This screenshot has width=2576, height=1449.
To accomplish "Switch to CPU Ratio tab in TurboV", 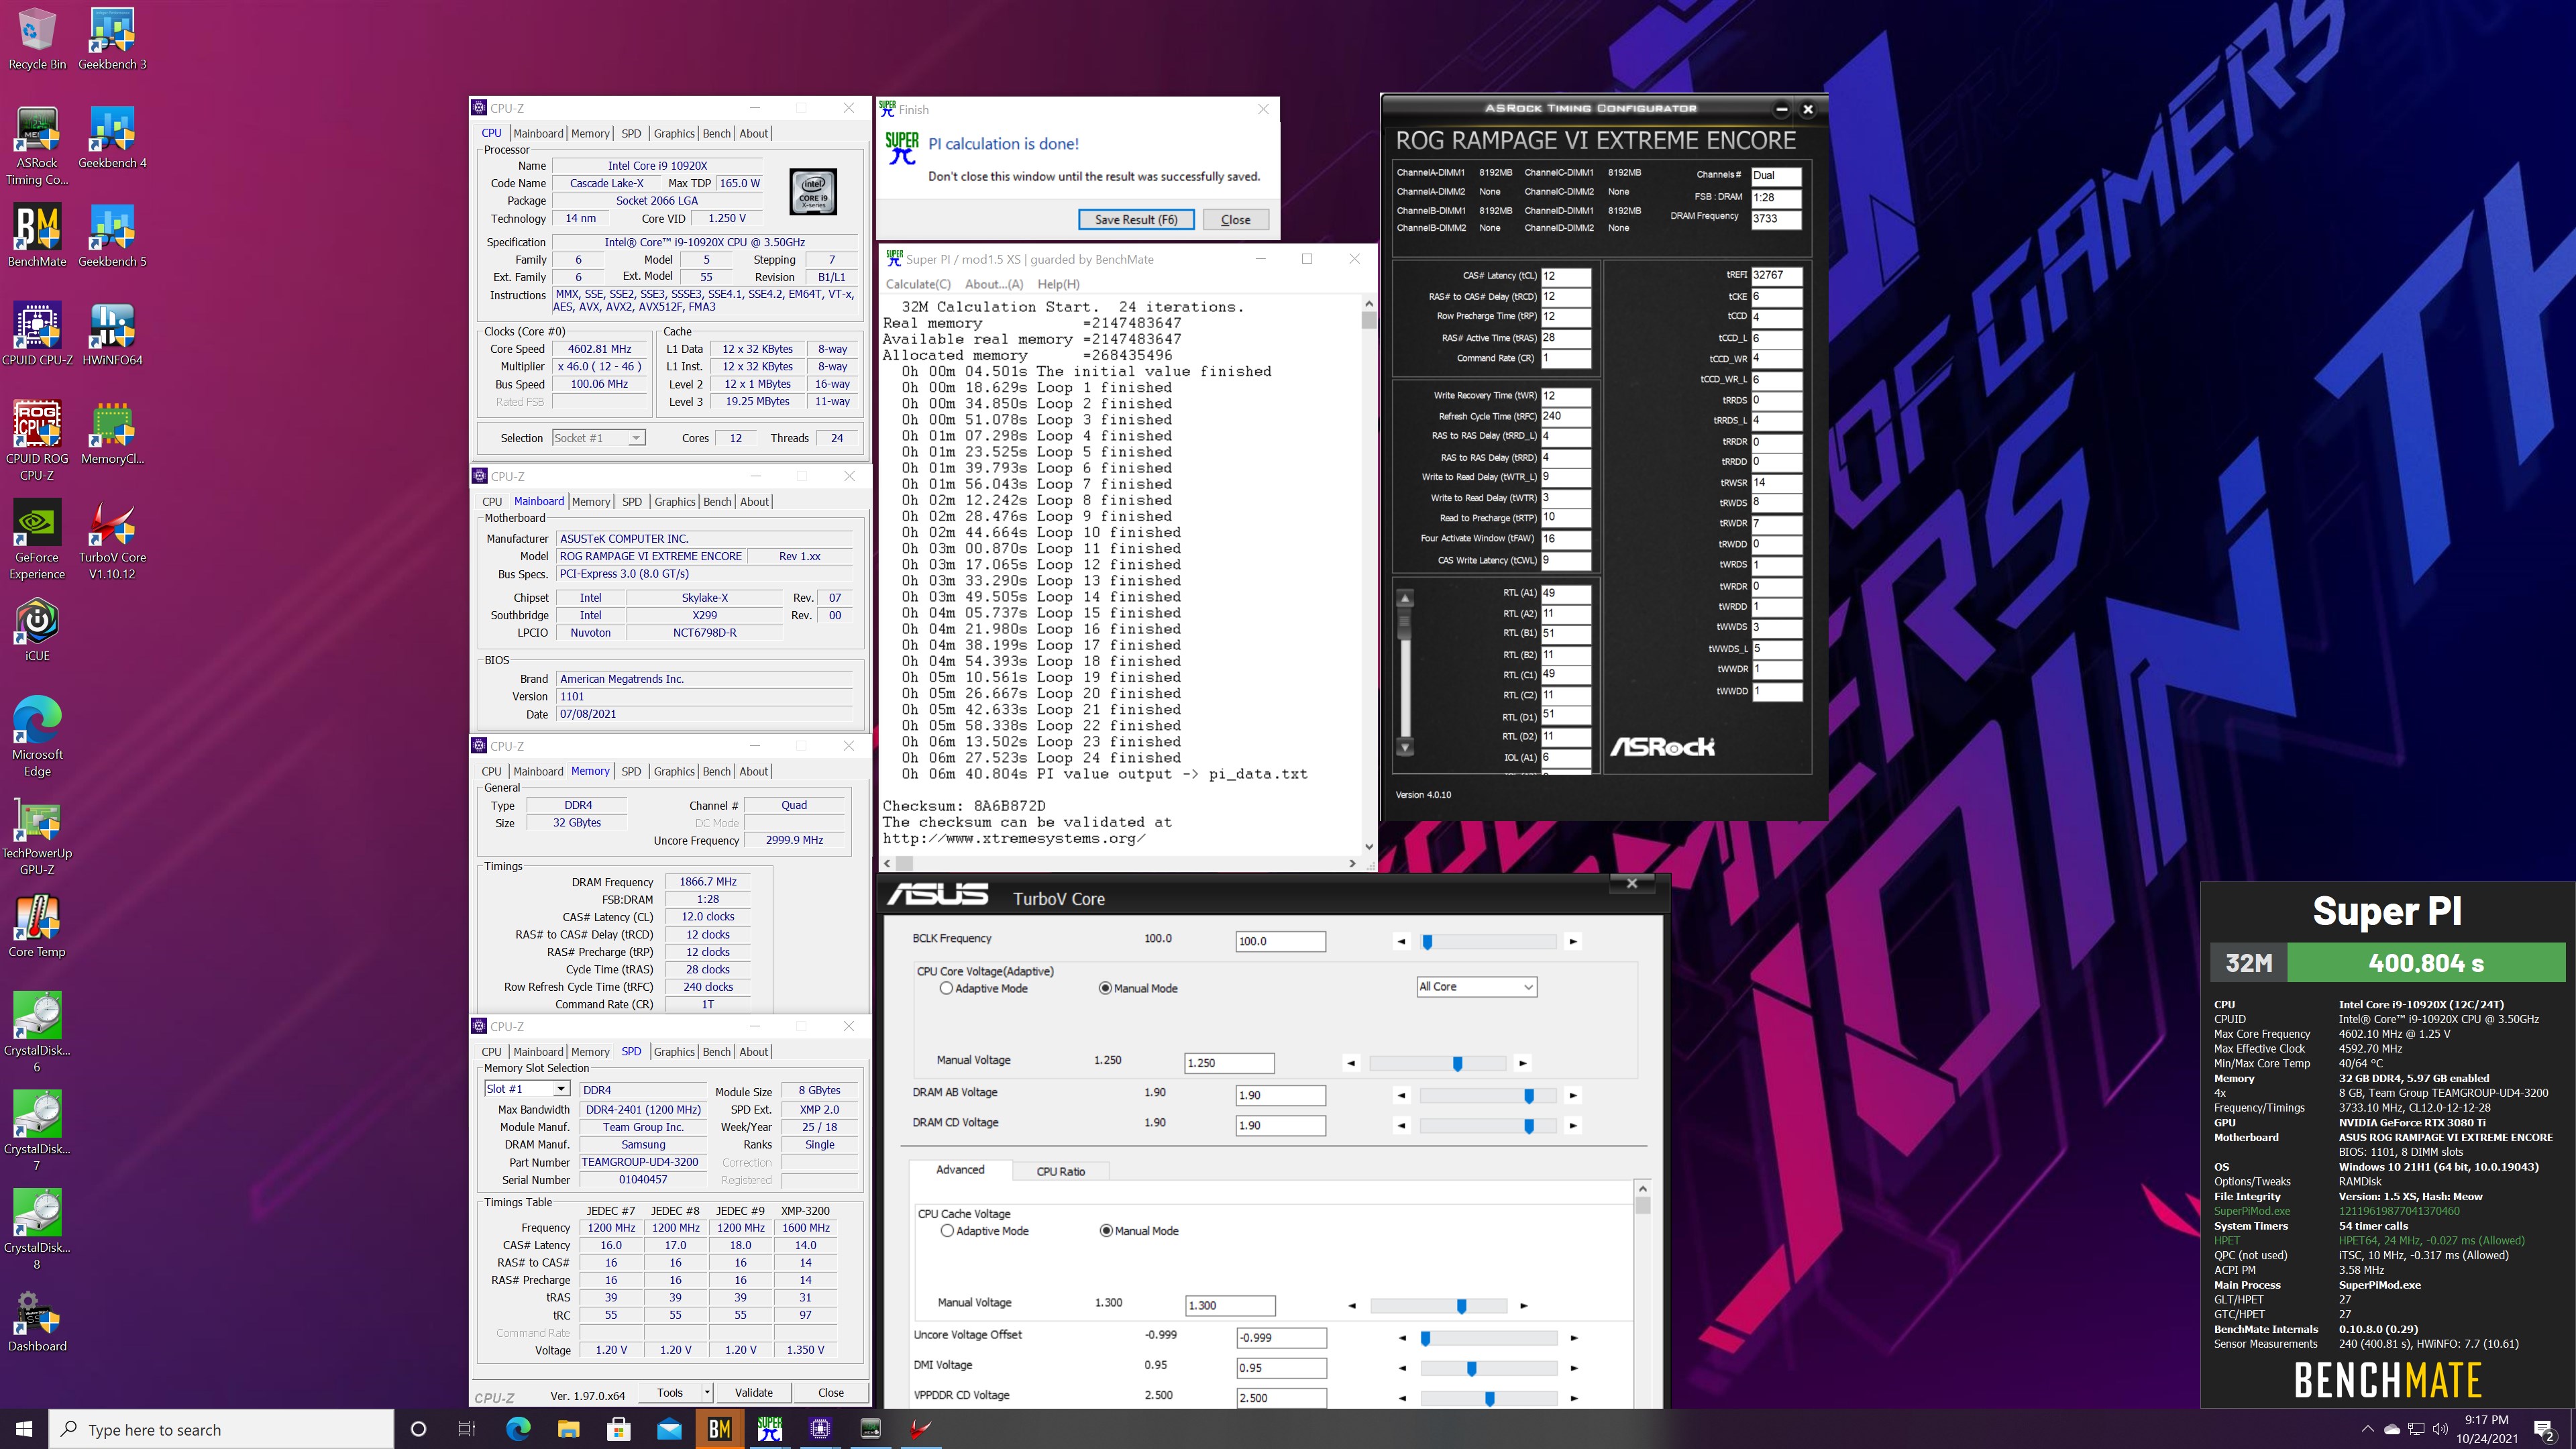I will [1060, 1171].
